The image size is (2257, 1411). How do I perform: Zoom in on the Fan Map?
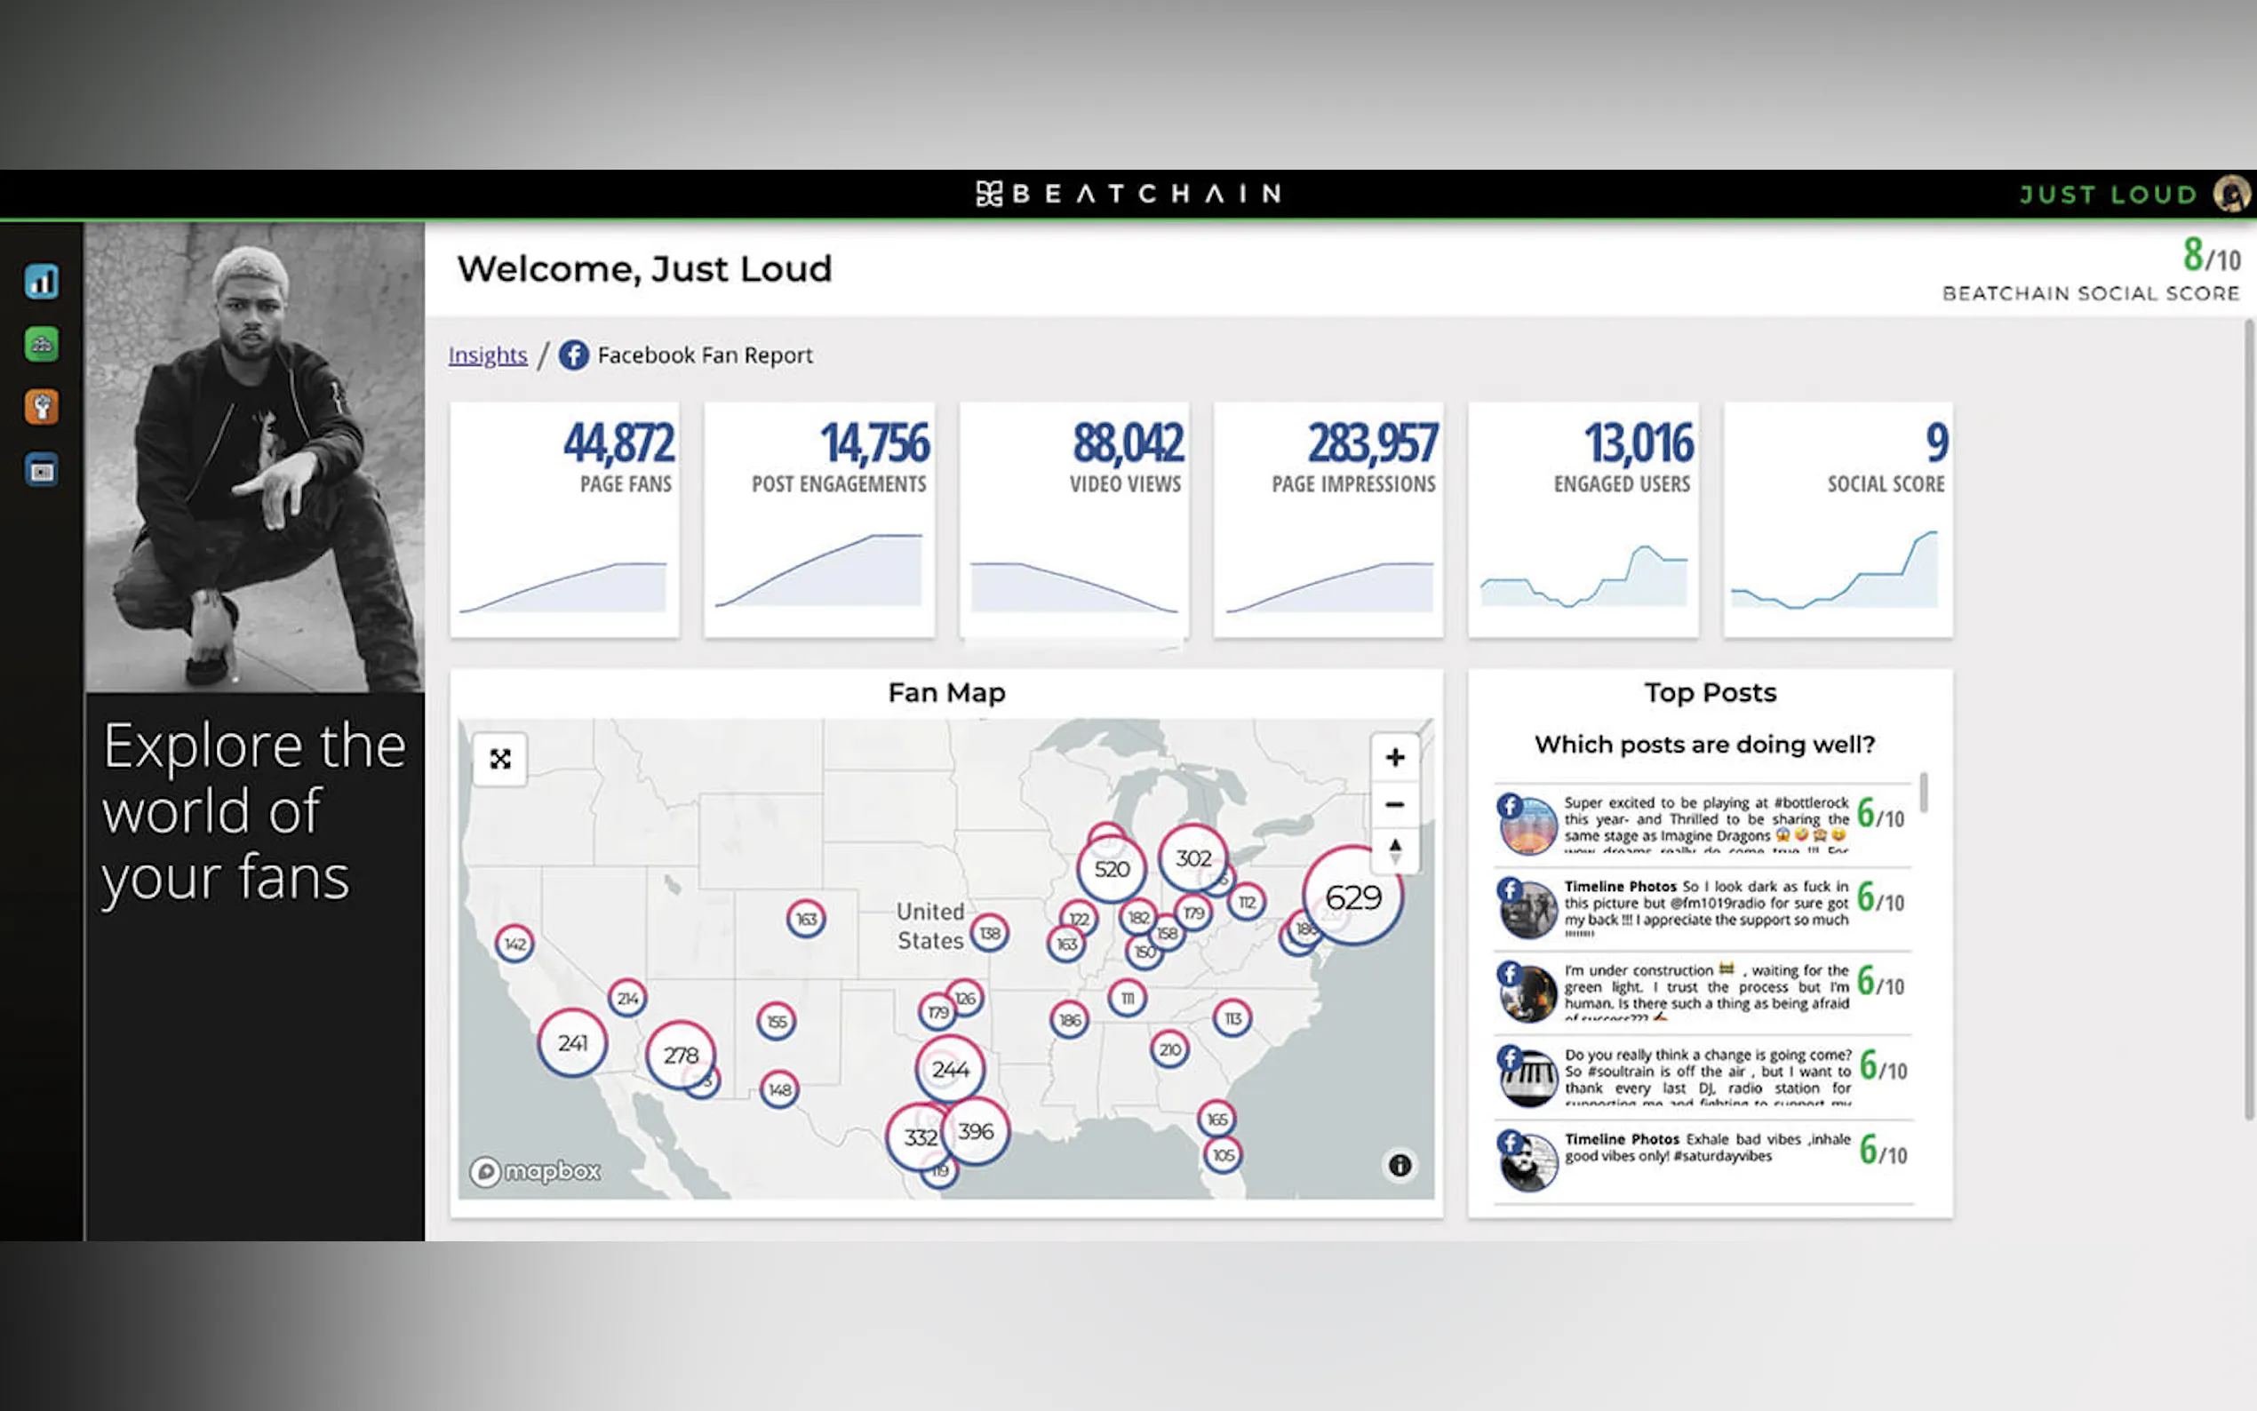[x=1394, y=757]
